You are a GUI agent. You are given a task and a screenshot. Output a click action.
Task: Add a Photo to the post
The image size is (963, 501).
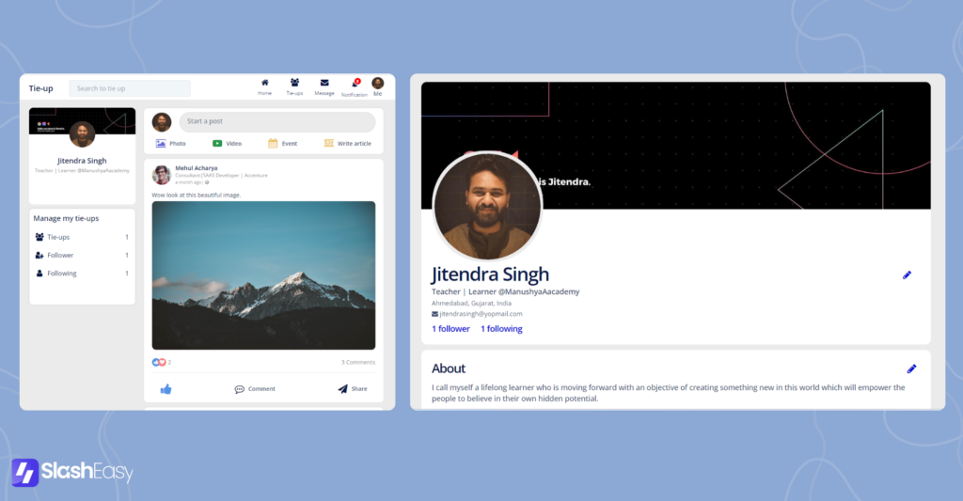170,144
